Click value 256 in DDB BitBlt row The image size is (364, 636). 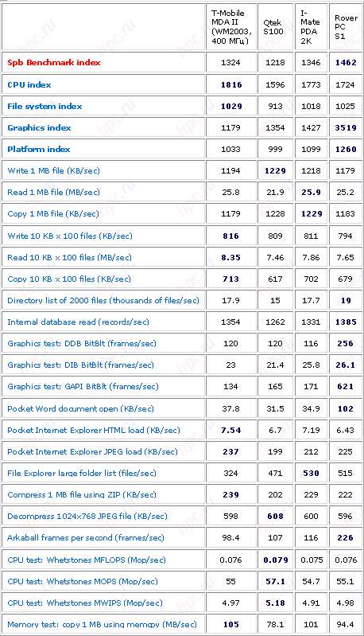[x=346, y=344]
